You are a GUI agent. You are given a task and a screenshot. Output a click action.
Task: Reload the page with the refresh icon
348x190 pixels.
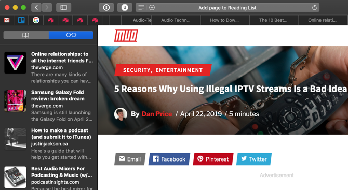[314, 8]
